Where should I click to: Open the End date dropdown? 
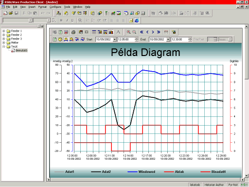click(x=168, y=39)
